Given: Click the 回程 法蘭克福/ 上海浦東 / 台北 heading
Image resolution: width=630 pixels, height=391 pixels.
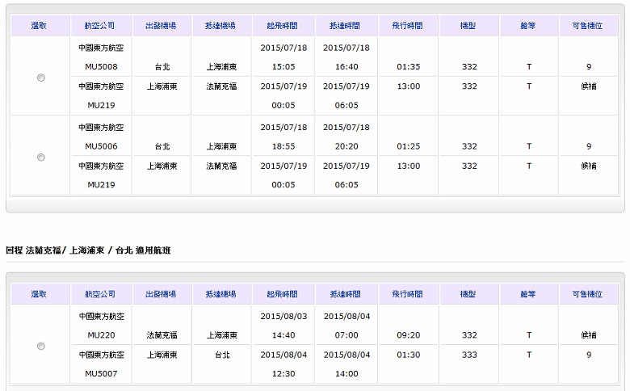Looking at the screenshot, I should pos(88,250).
